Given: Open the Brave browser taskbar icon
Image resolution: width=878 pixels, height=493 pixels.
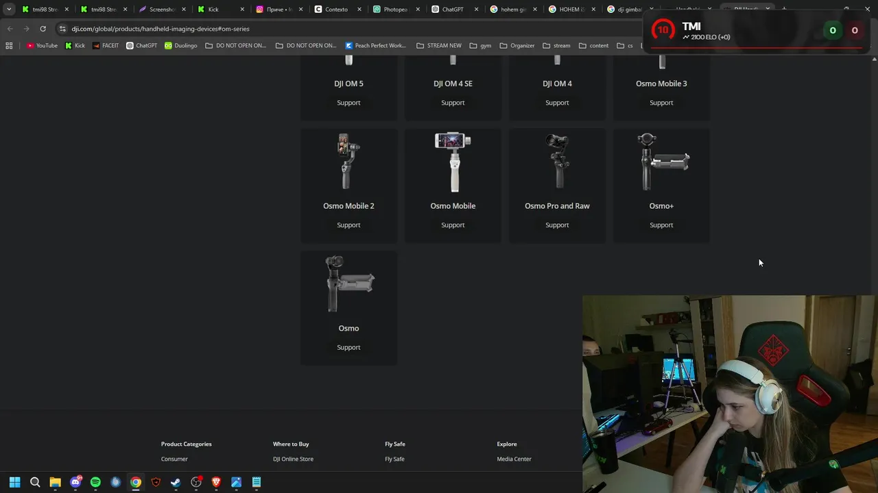Looking at the screenshot, I should pyautogui.click(x=216, y=482).
